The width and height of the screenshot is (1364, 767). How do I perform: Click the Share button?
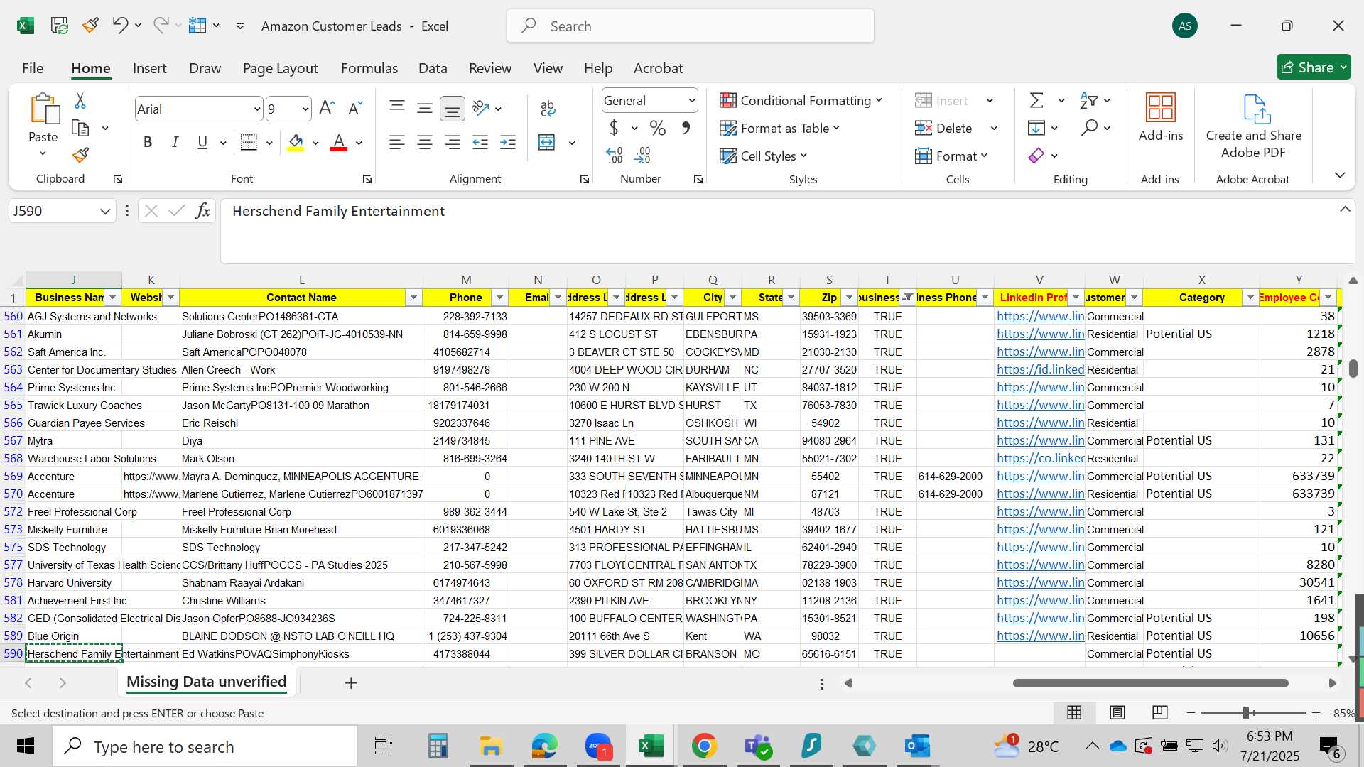click(1314, 67)
